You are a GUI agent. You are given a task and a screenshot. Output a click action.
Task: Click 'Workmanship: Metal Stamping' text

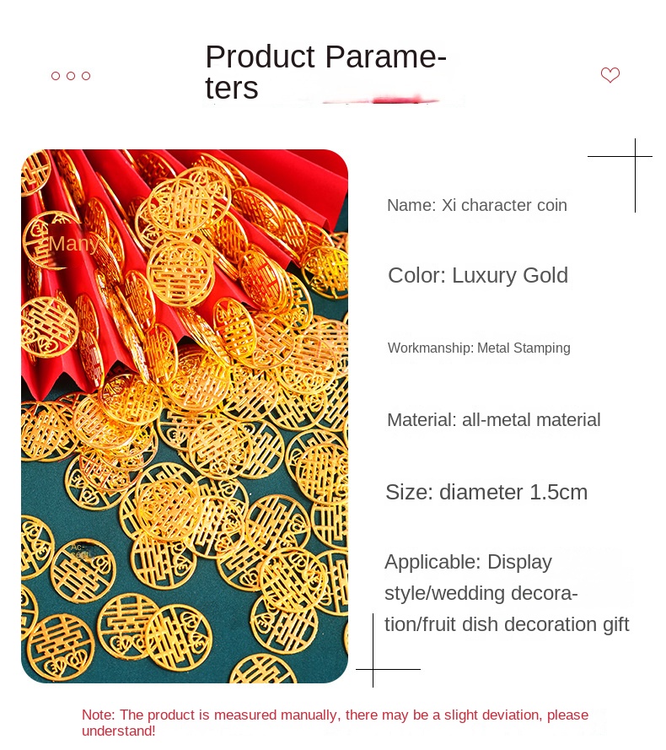(x=479, y=348)
